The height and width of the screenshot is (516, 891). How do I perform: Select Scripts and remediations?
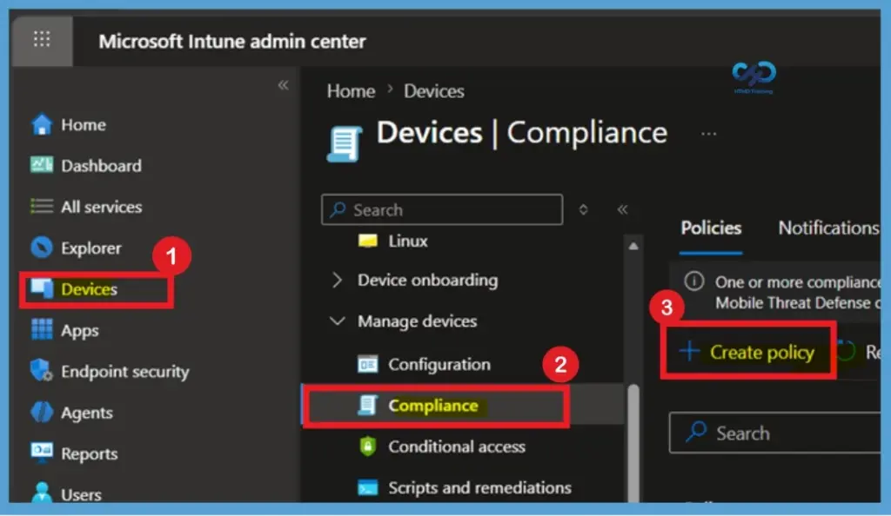click(x=479, y=487)
